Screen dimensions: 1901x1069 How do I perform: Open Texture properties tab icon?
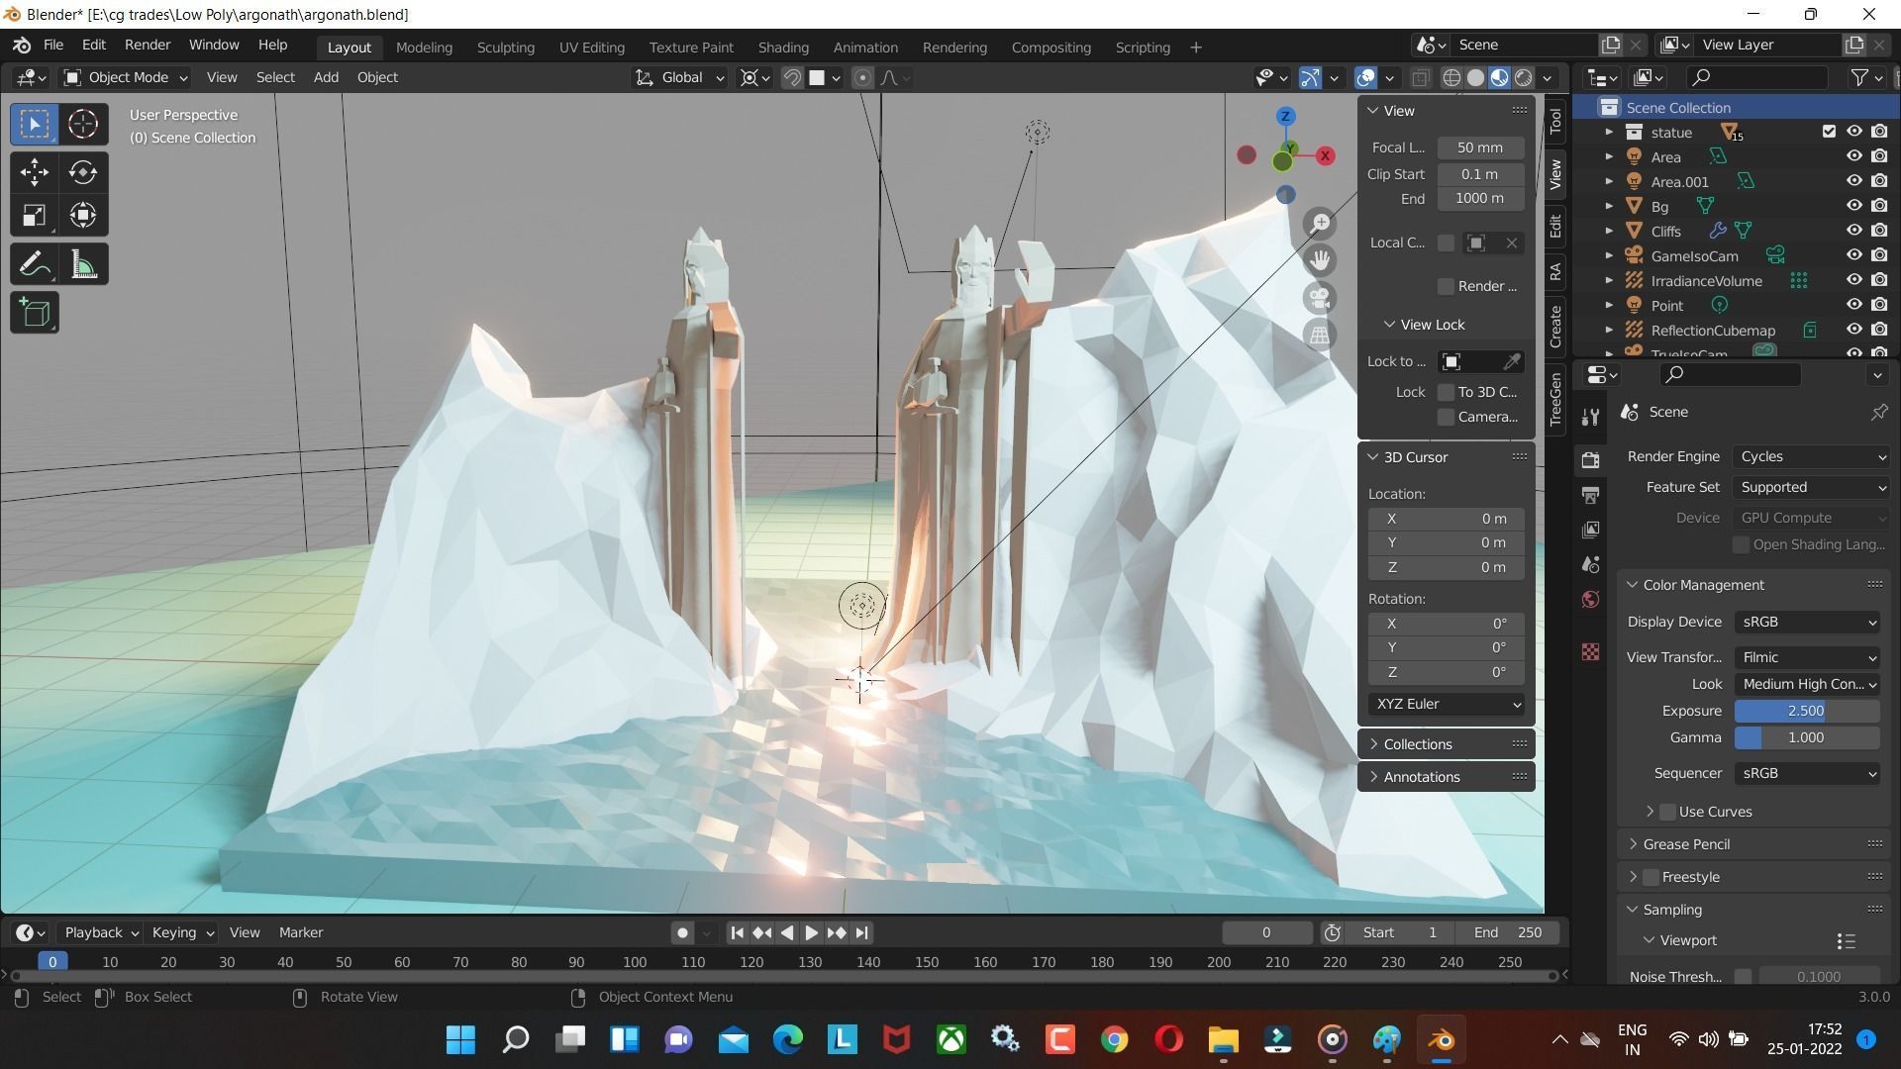(1590, 651)
